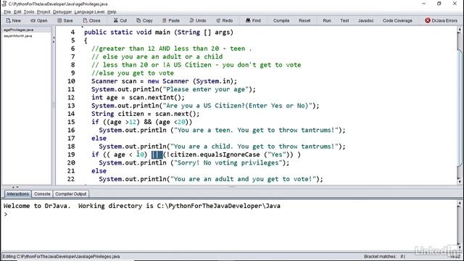Click the interactions pane vertical scrollbar
Screen dimensions: 464x261
[460, 225]
